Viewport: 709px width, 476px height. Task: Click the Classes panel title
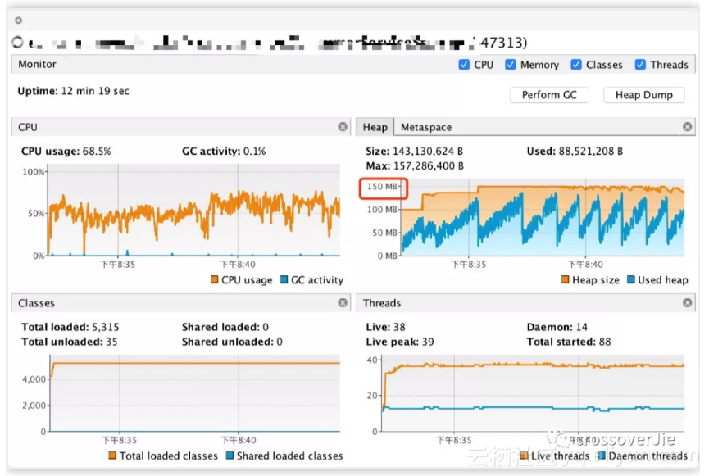[36, 303]
